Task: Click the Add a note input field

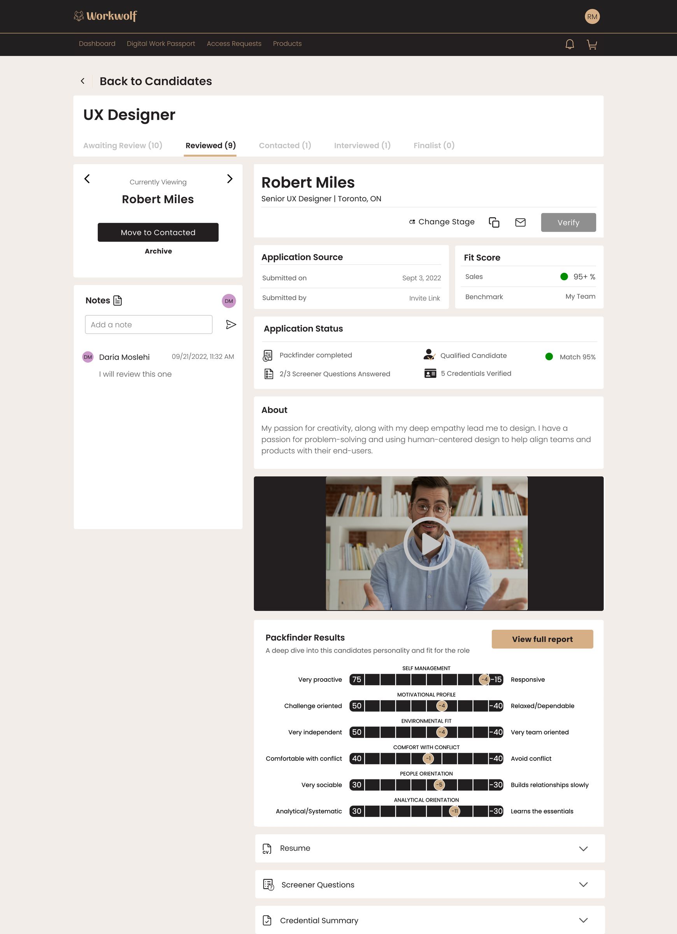Action: [148, 325]
